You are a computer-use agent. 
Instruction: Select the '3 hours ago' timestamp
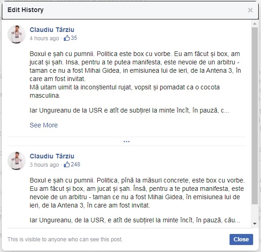44,164
